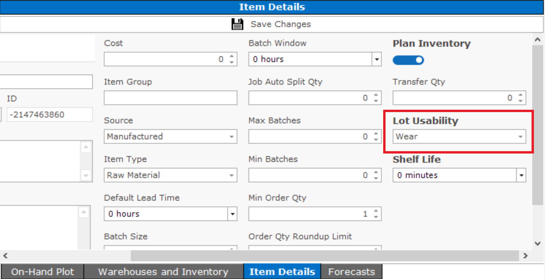Click the horizontal scrollbar thumb
This screenshot has width=545, height=279.
pos(325,256)
